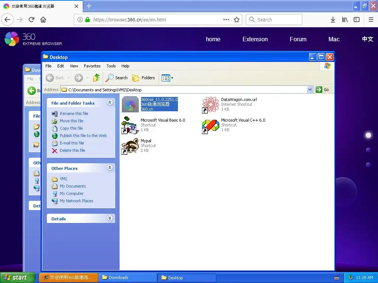Open My Network Places link
Image resolution: width=378 pixels, height=283 pixels.
[76, 201]
